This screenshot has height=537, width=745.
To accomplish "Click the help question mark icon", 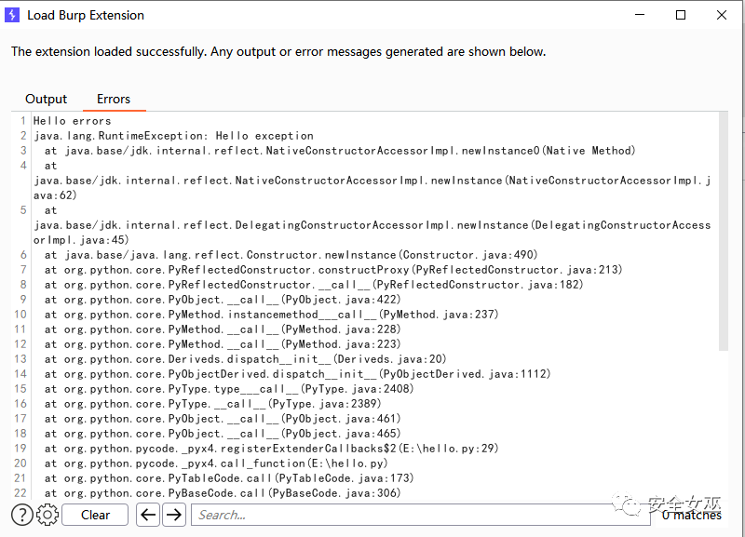I will click(x=21, y=515).
